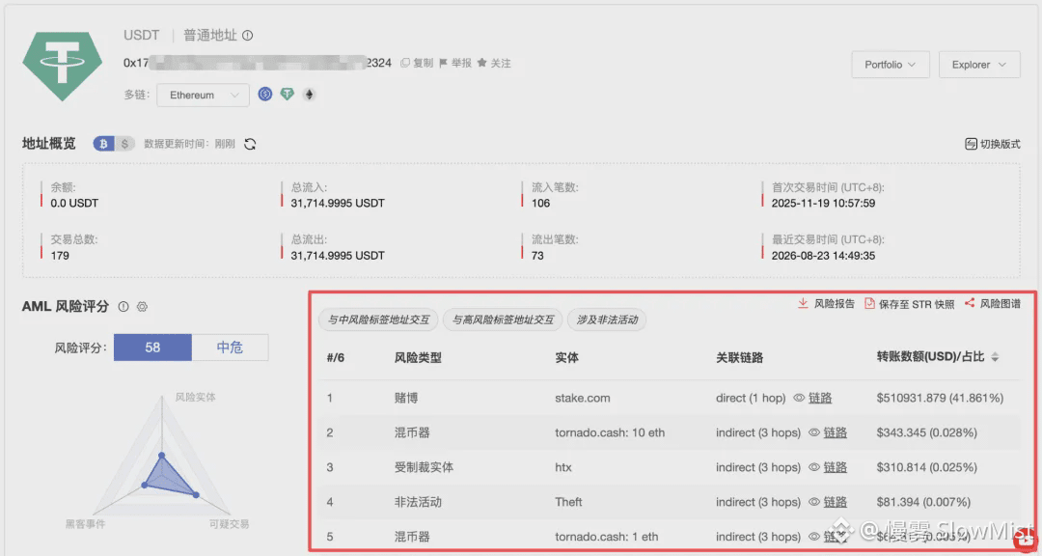Screen dimensions: 1042x556
Task: Show link path eye for Theft row
Action: tap(814, 502)
